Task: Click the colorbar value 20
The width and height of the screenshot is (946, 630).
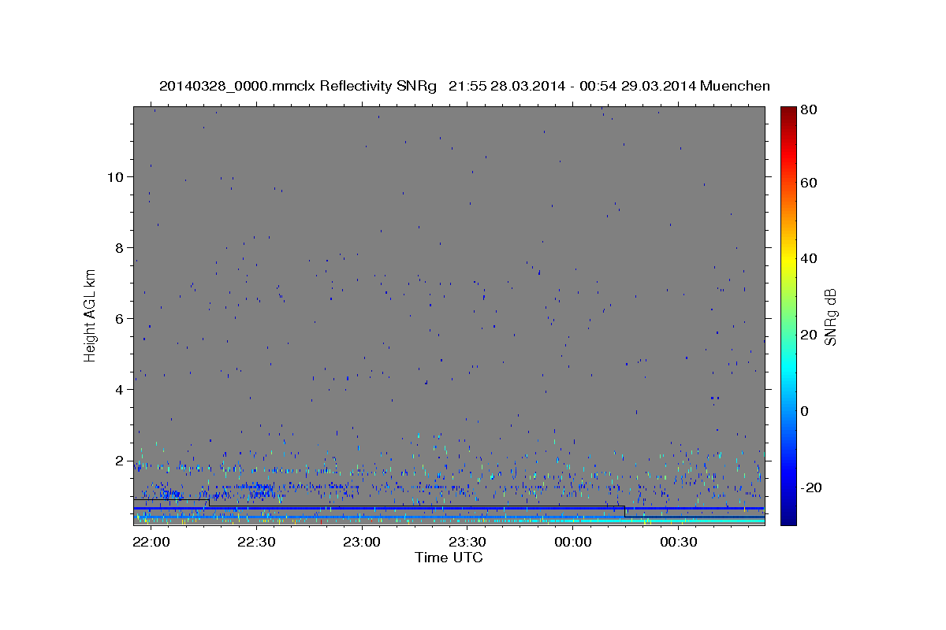Action: point(808,335)
